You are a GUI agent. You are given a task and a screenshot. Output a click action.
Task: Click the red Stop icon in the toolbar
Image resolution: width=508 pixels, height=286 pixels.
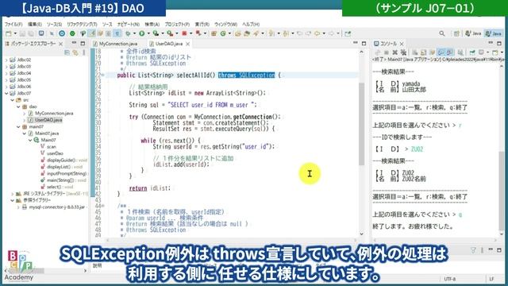(184, 33)
